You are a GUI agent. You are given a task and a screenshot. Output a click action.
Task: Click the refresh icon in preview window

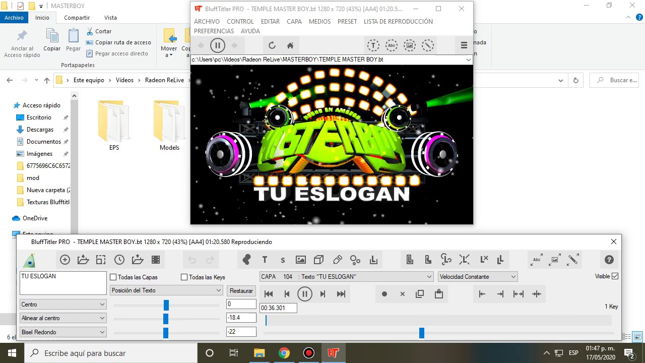[272, 45]
